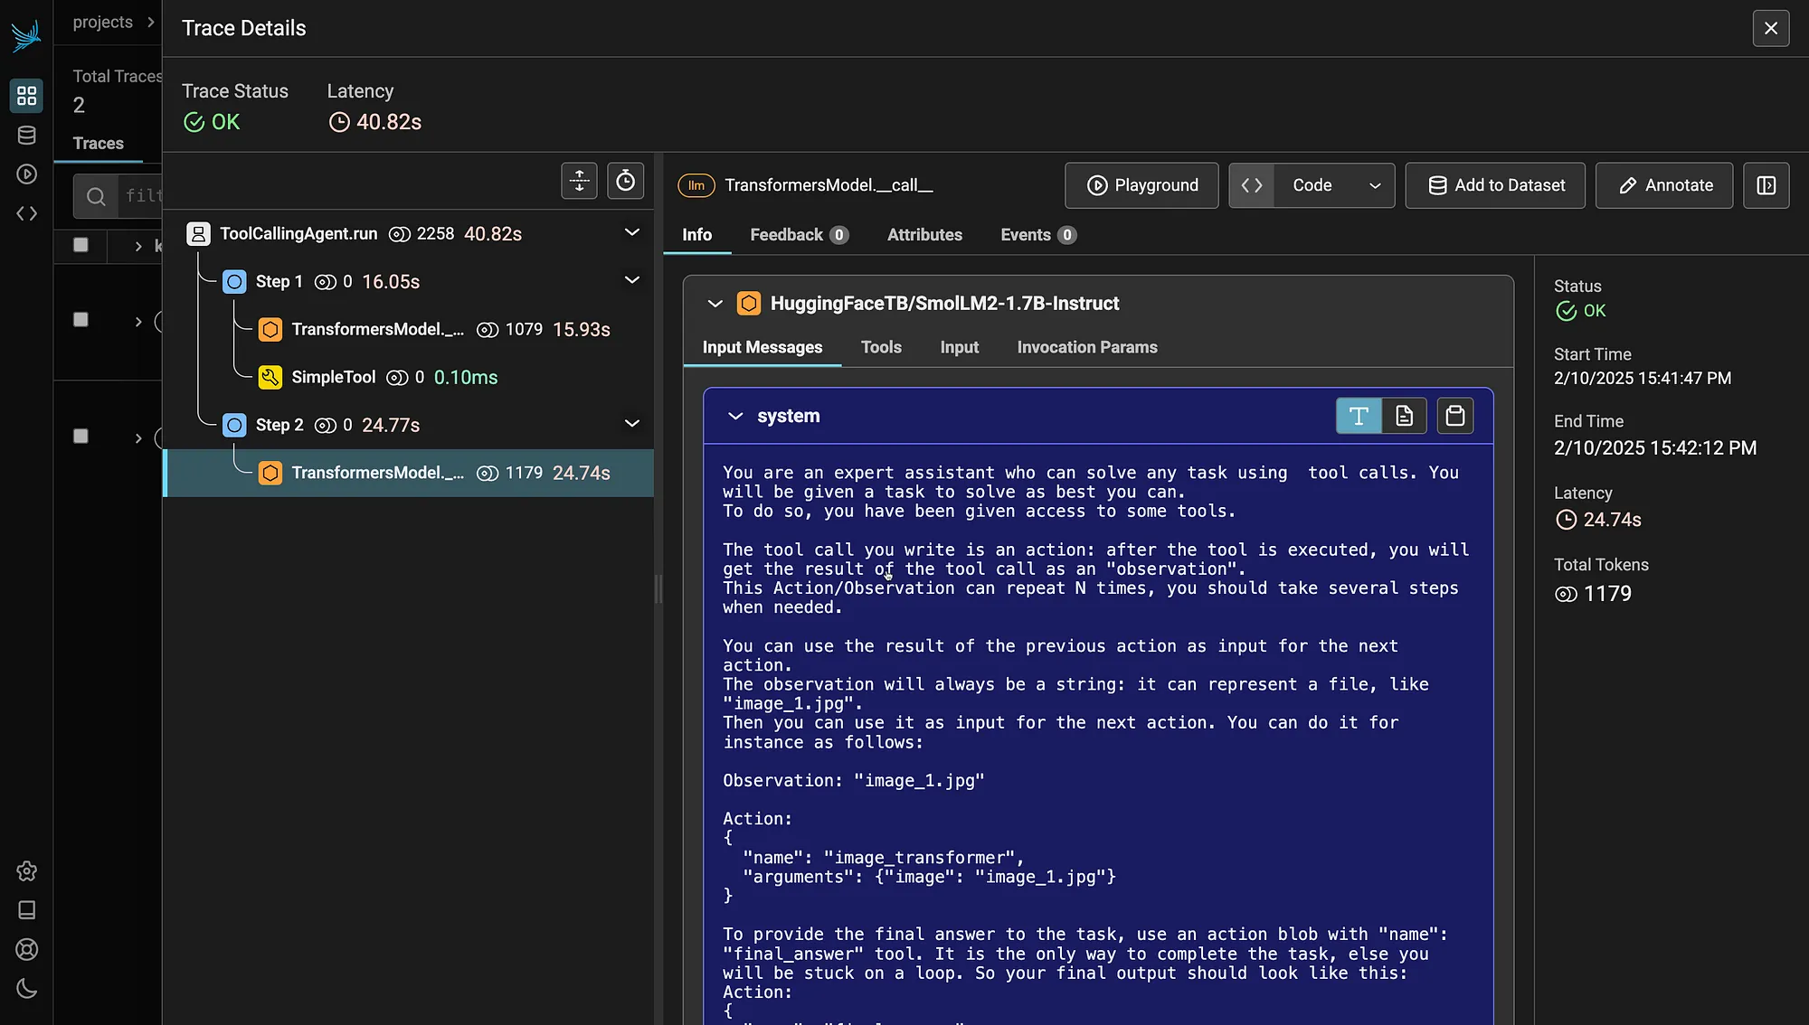
Task: Open the support lifebuoy icon in sidebar
Action: point(26,949)
